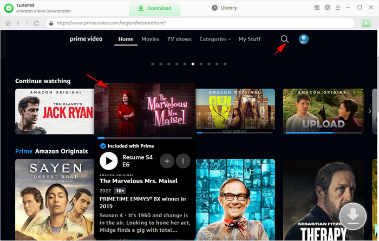Show next Continue watching titles with chevron
The height and width of the screenshot is (241, 379).
pyautogui.click(x=370, y=111)
